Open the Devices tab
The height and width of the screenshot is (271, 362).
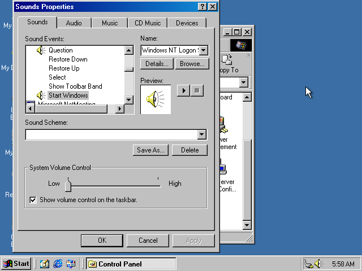(187, 23)
